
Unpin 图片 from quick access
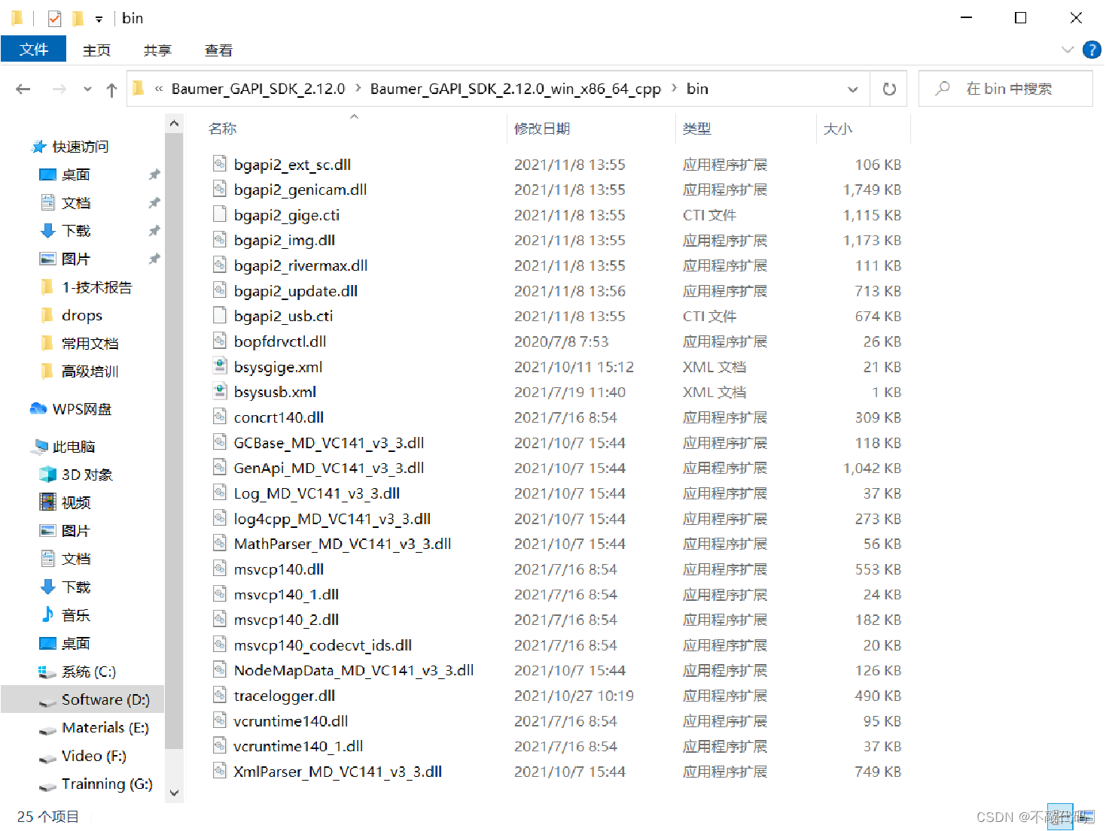154,258
